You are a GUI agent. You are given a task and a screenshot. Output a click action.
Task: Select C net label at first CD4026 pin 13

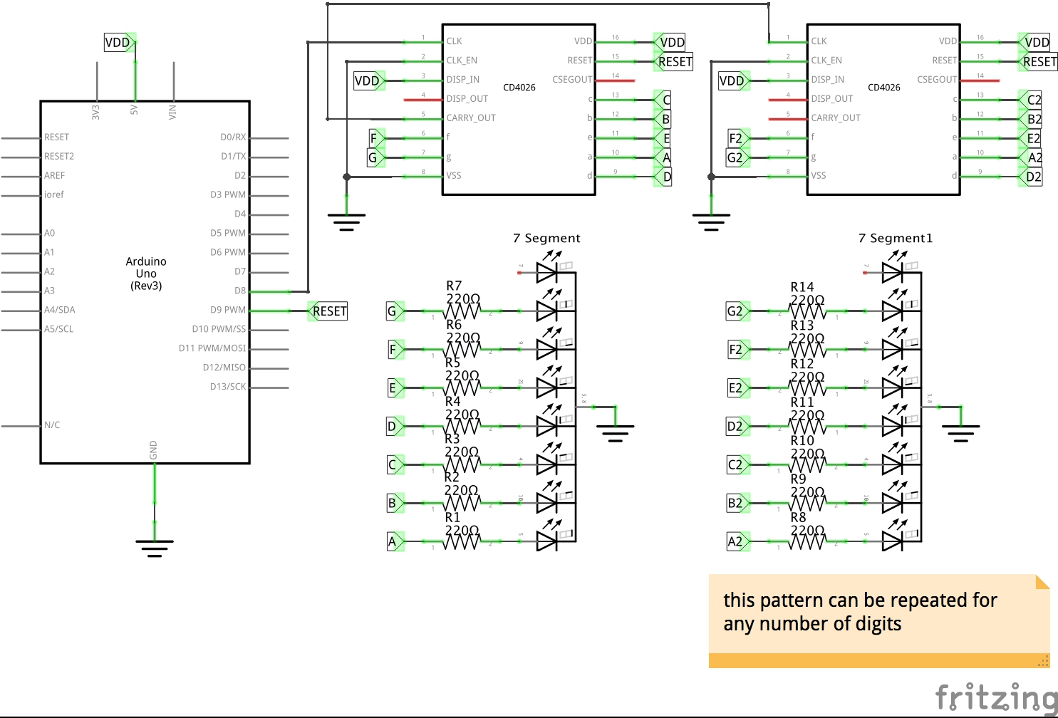point(663,100)
